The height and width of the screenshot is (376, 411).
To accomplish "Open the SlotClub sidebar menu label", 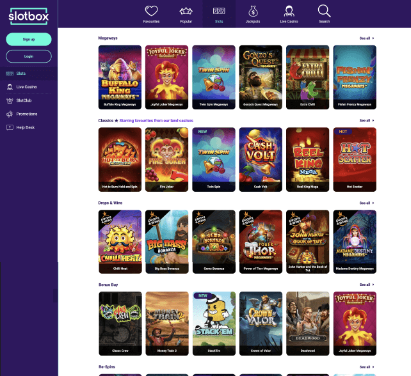I will point(24,100).
